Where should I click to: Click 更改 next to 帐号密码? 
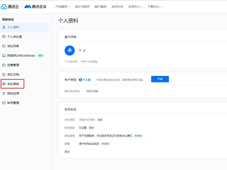[x=92, y=128]
